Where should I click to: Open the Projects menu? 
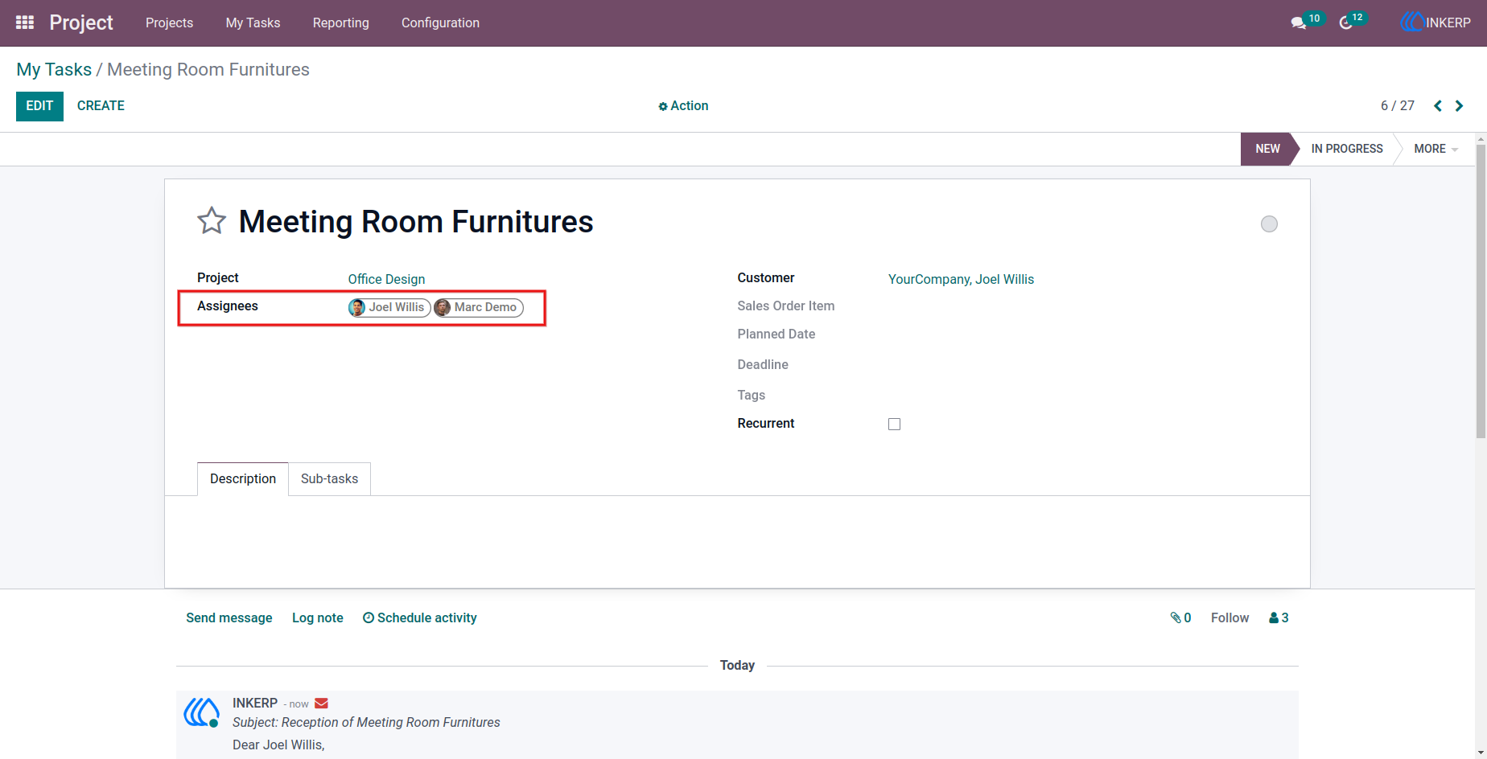click(x=169, y=23)
